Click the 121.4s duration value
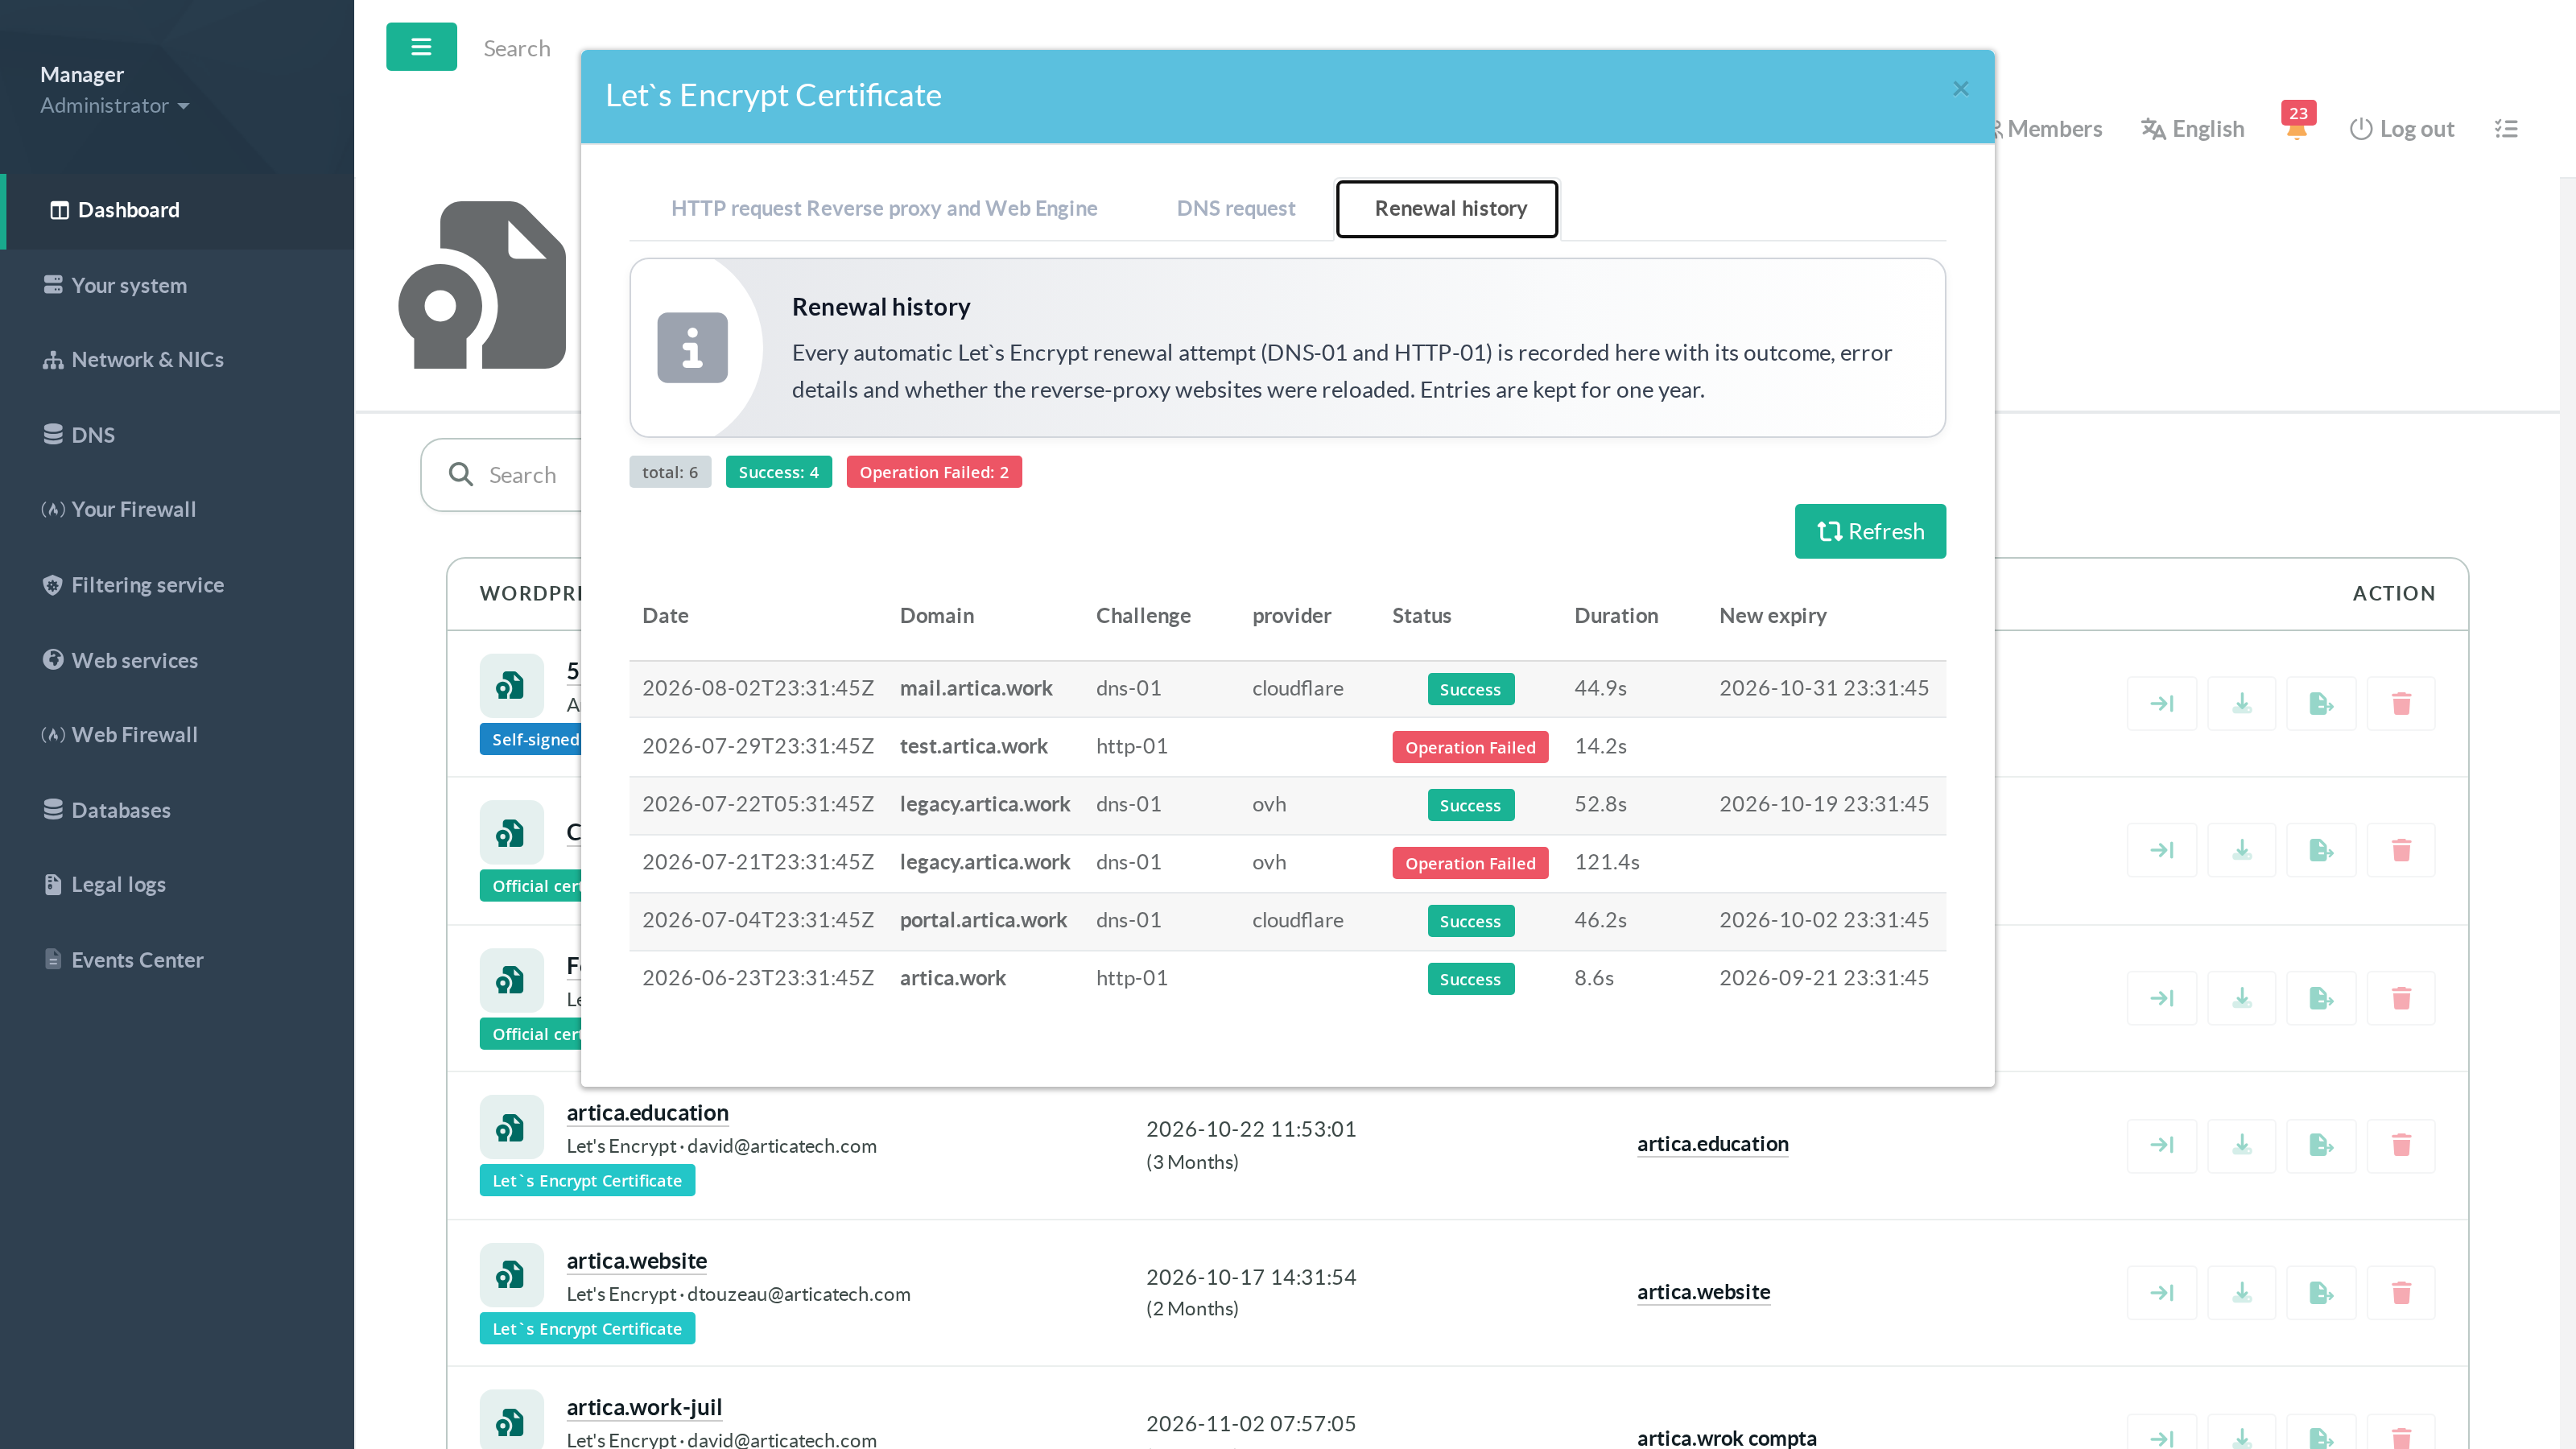 coord(1607,862)
